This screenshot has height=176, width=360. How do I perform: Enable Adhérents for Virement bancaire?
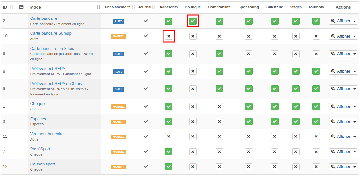pos(169,137)
